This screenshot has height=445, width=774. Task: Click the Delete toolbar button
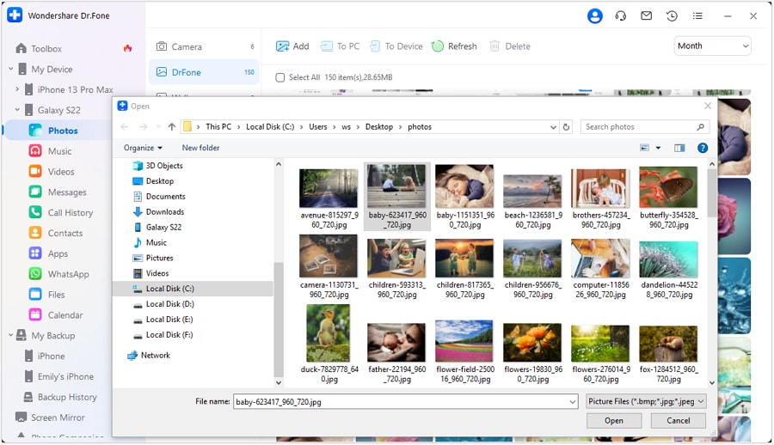510,46
